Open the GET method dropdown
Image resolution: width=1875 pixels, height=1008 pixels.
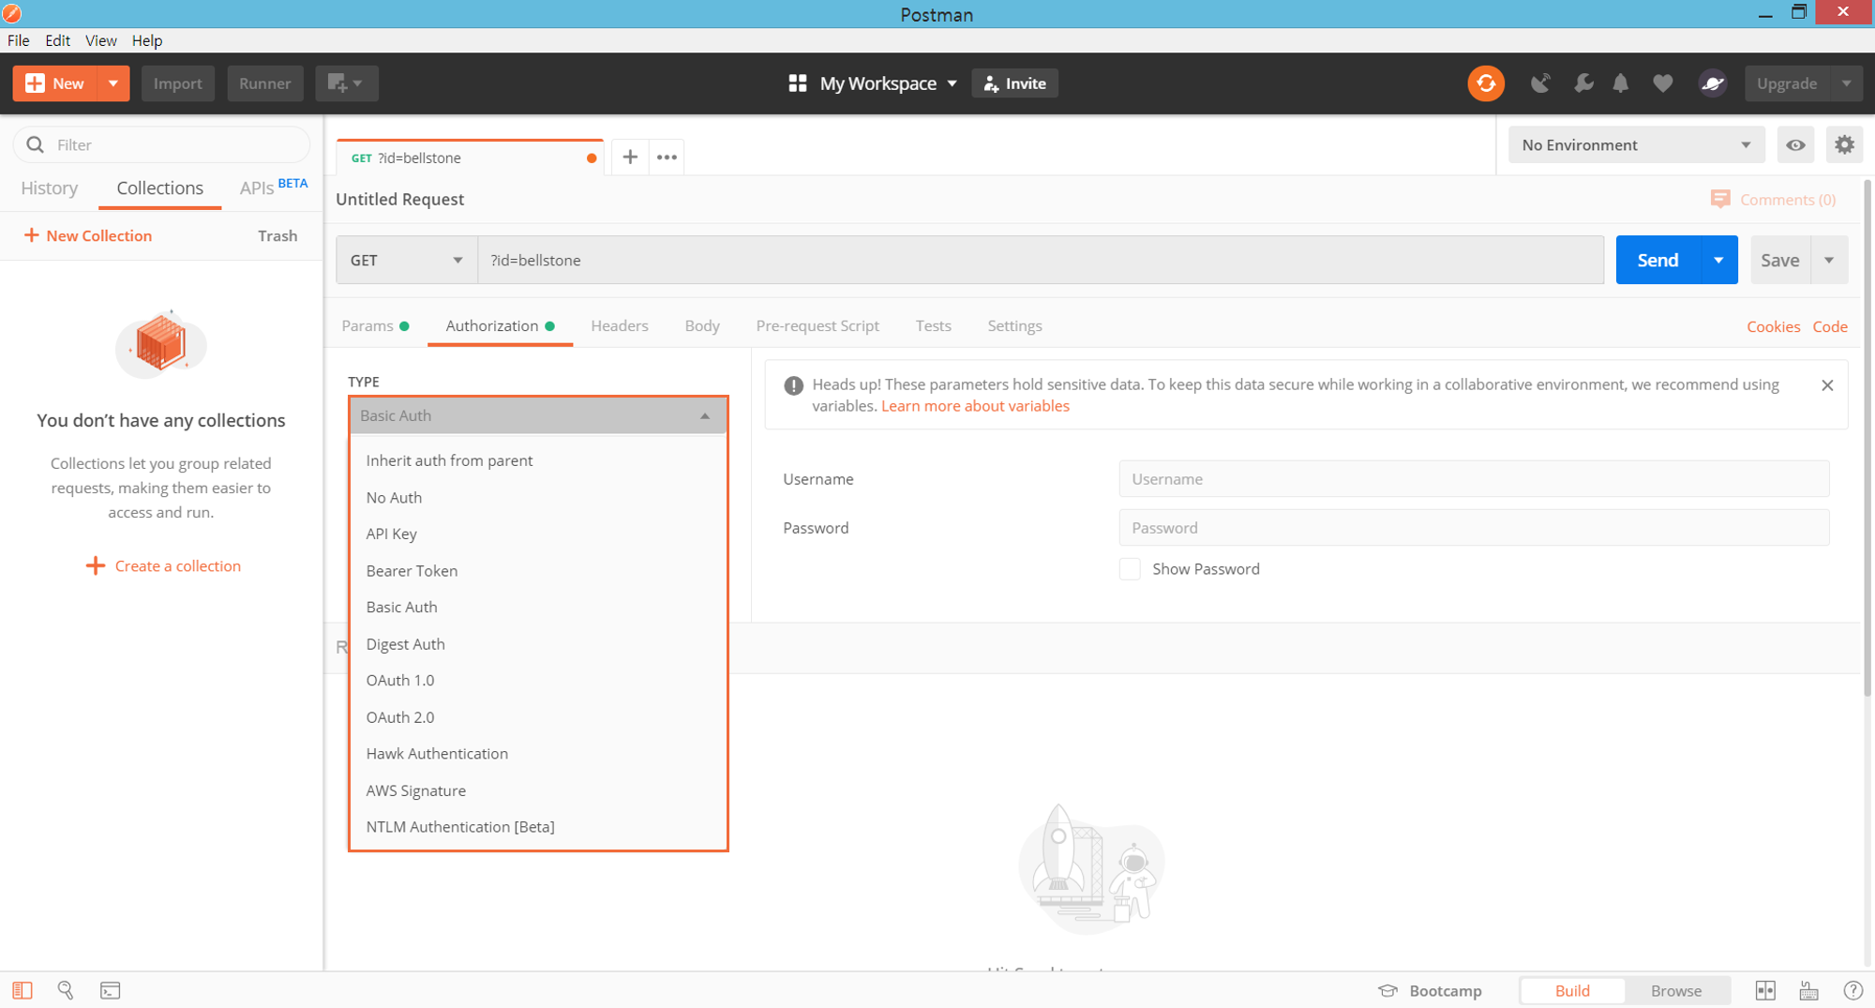(406, 260)
